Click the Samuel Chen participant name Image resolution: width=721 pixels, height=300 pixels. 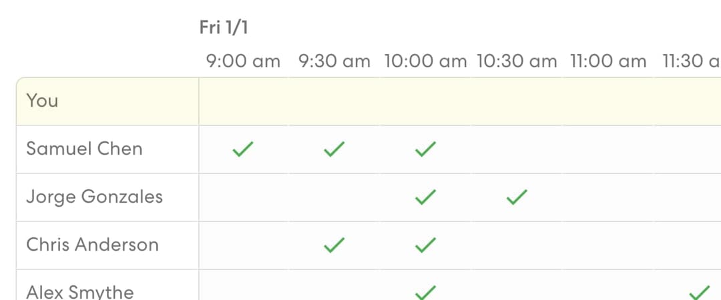[84, 149]
